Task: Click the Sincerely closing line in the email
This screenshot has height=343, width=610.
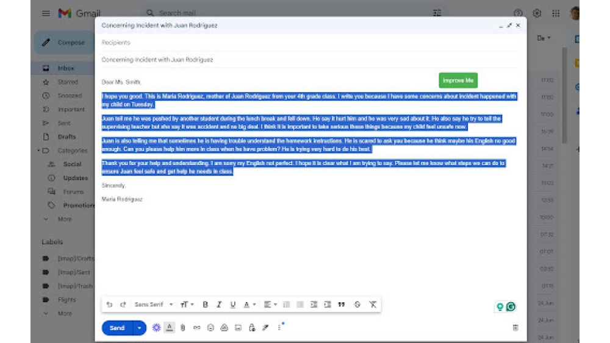Action: tap(113, 185)
